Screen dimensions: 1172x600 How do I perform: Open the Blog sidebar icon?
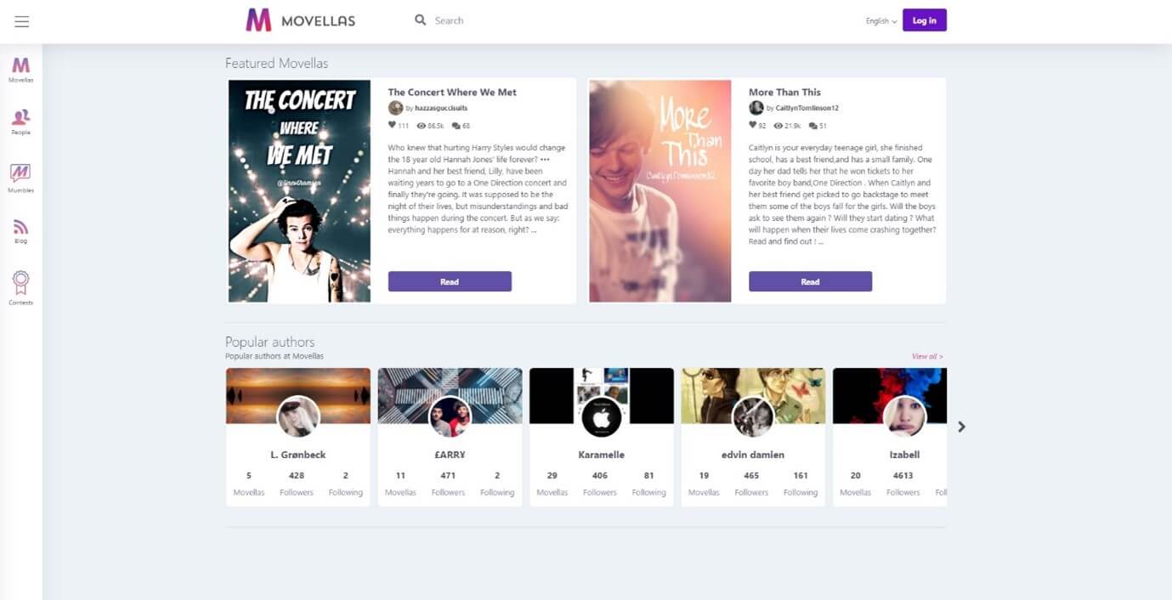pos(21,229)
